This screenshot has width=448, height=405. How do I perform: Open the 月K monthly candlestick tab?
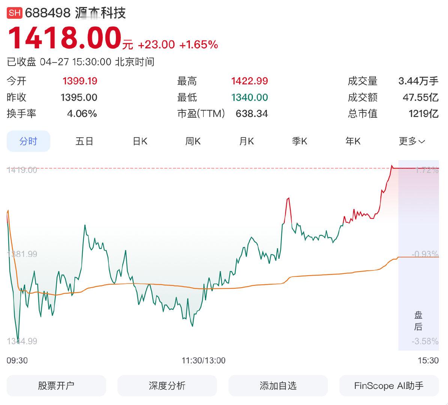(x=247, y=141)
